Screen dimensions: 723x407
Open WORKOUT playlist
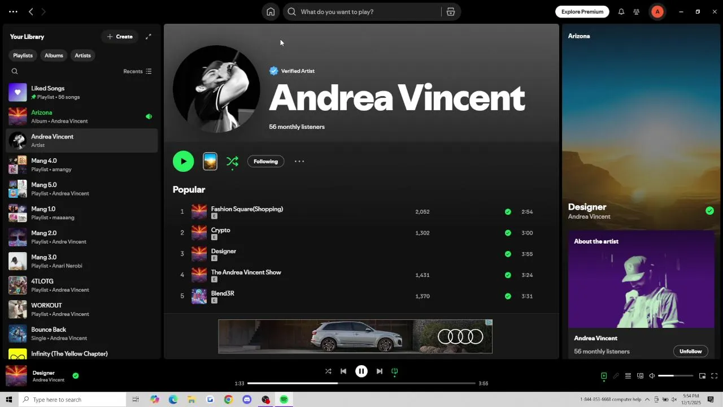[82, 309]
